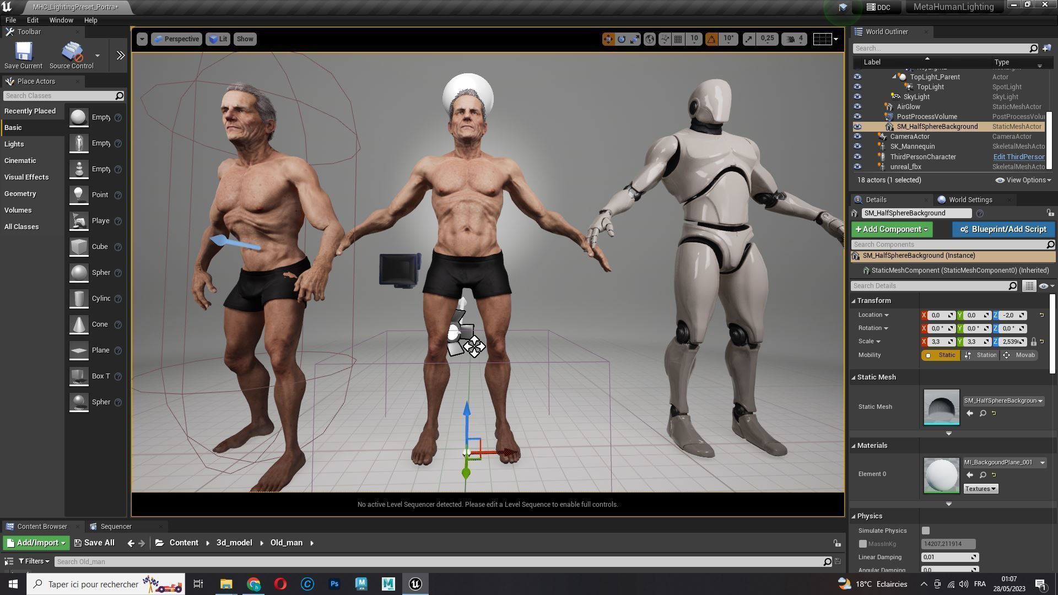Open Source Control toolbar button
Viewport: 1058px width, 595px height.
point(71,56)
